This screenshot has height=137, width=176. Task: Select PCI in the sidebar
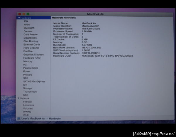coord(25,65)
